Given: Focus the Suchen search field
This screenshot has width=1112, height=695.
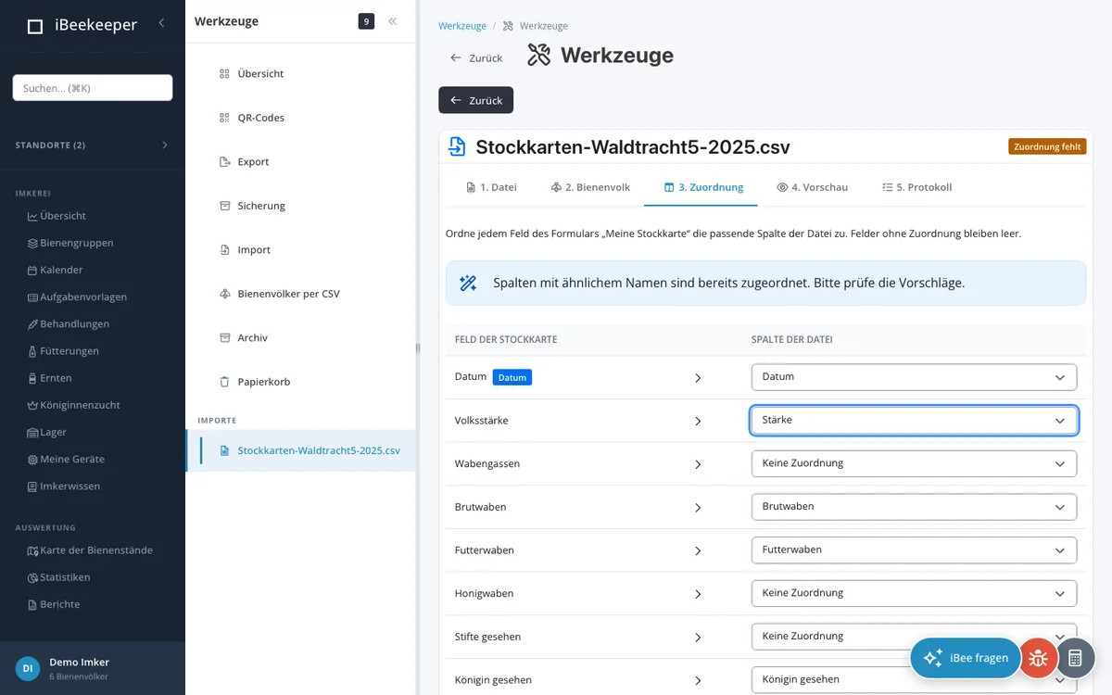Looking at the screenshot, I should tap(93, 88).
